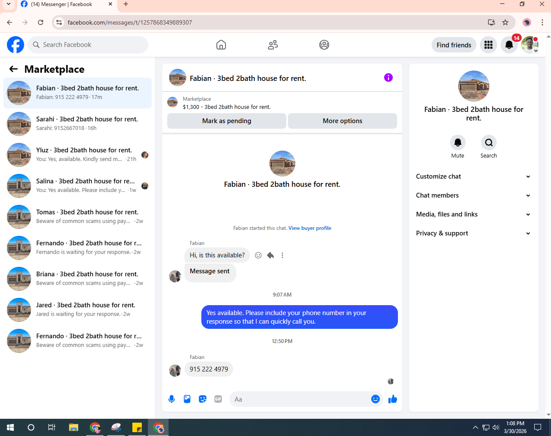The height and width of the screenshot is (436, 551).
Task: Reload the page in the browser
Action: click(41, 22)
